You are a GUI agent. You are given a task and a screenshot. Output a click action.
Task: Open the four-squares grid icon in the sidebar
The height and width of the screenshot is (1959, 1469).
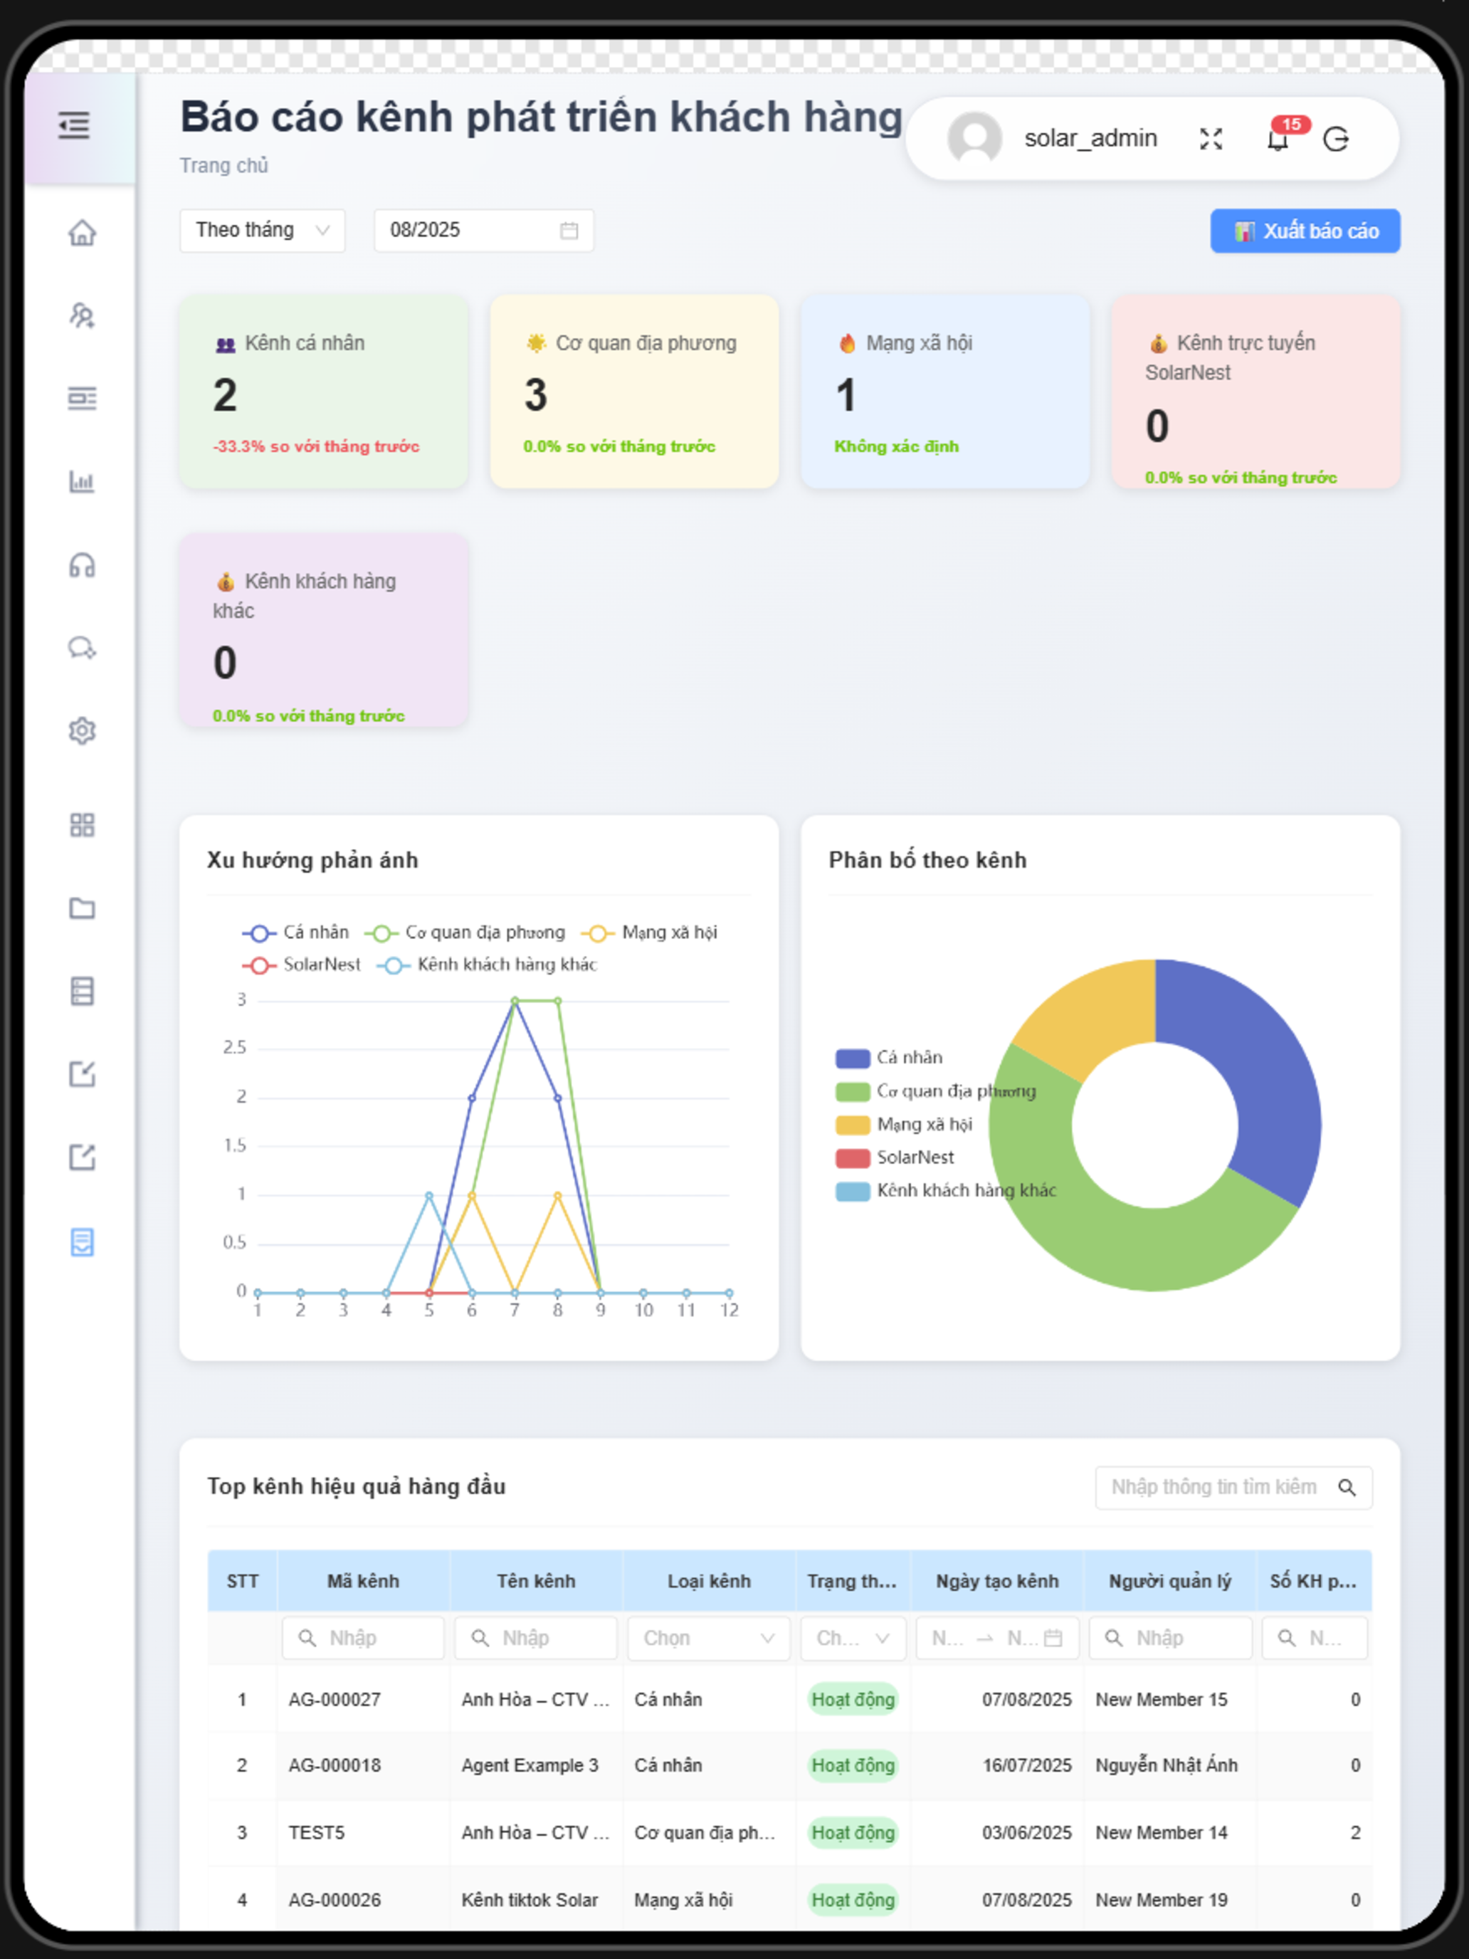click(x=83, y=826)
